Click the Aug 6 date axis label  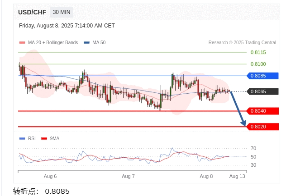50,176
